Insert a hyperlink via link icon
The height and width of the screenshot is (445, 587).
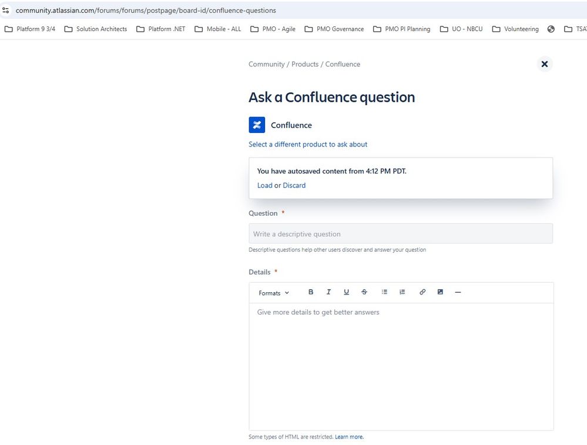pos(422,292)
